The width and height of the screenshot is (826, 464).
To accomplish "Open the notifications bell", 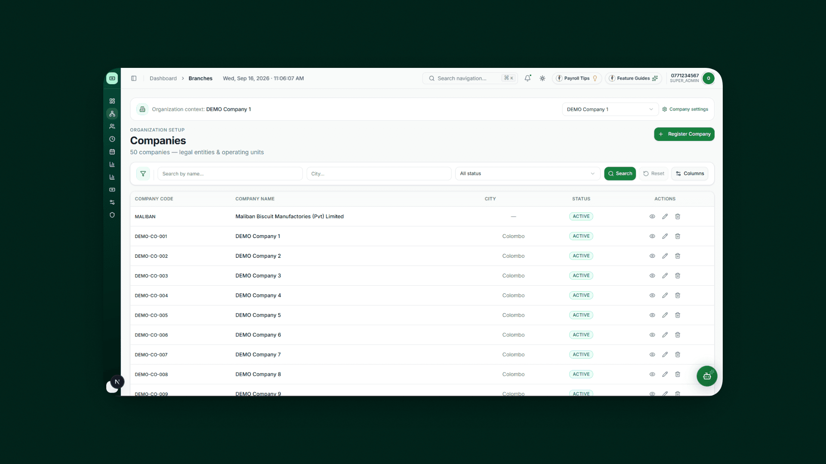I will click(527, 78).
